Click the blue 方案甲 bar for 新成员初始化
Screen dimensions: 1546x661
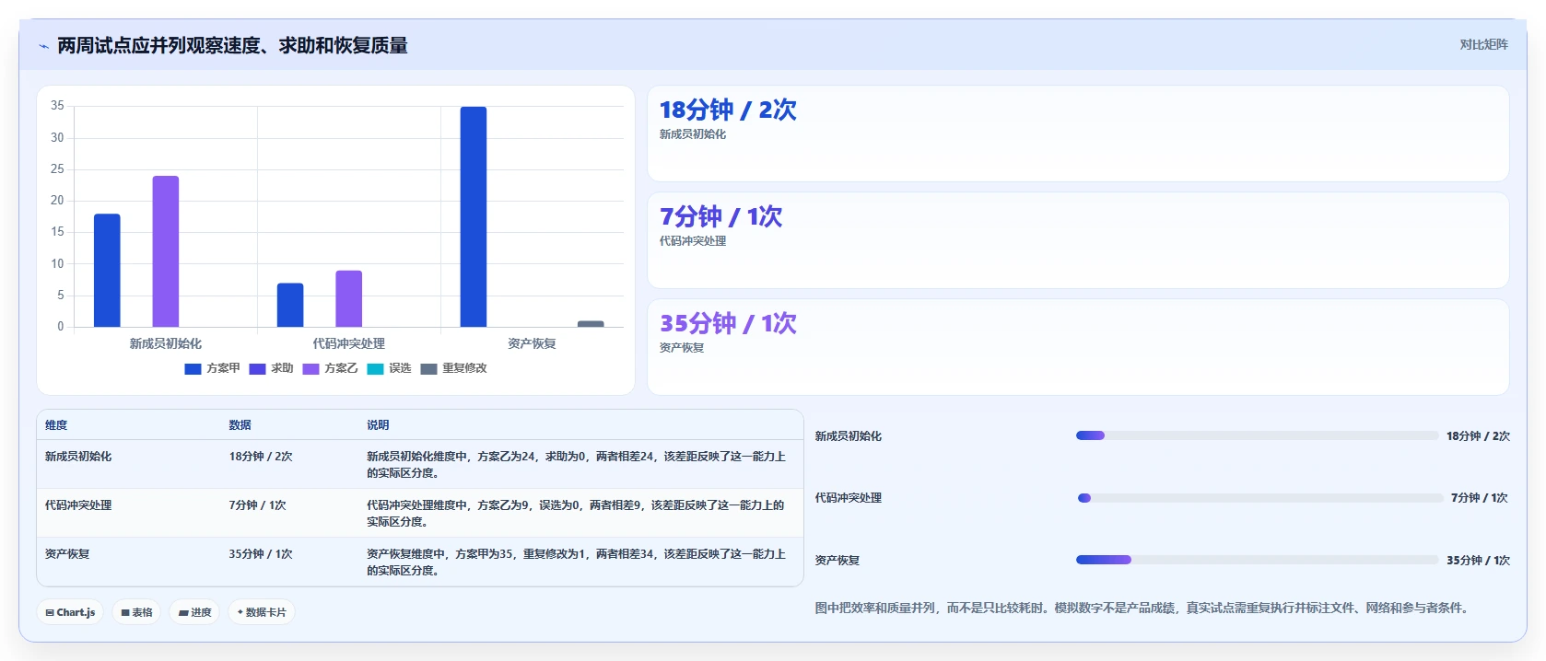point(107,271)
